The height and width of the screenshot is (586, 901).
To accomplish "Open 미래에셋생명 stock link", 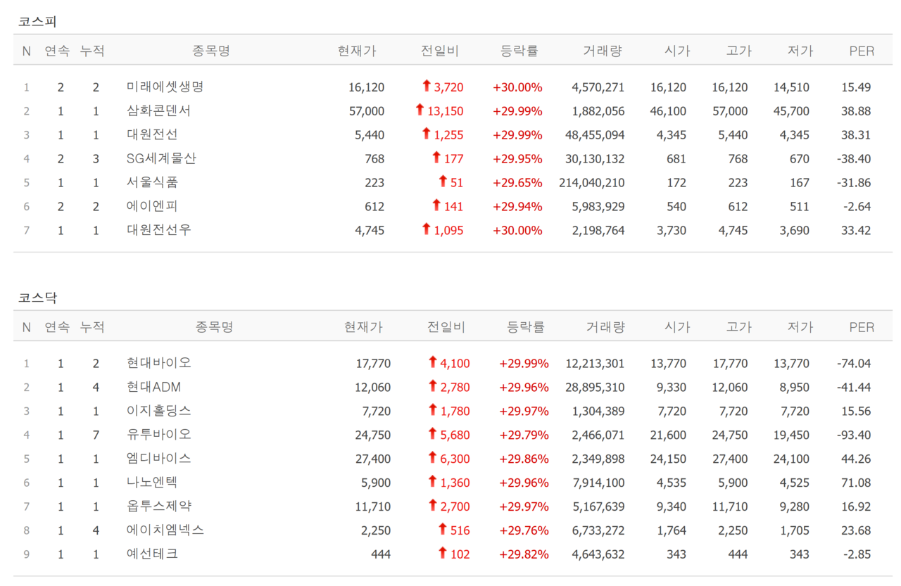I will [x=165, y=87].
